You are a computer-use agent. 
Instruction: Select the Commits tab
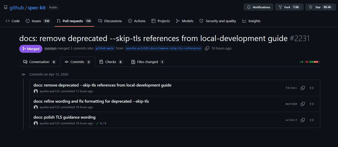77,62
